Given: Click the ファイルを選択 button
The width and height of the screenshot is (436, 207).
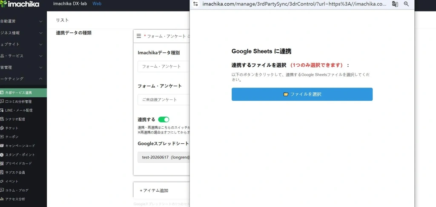Looking at the screenshot, I should pos(302,94).
